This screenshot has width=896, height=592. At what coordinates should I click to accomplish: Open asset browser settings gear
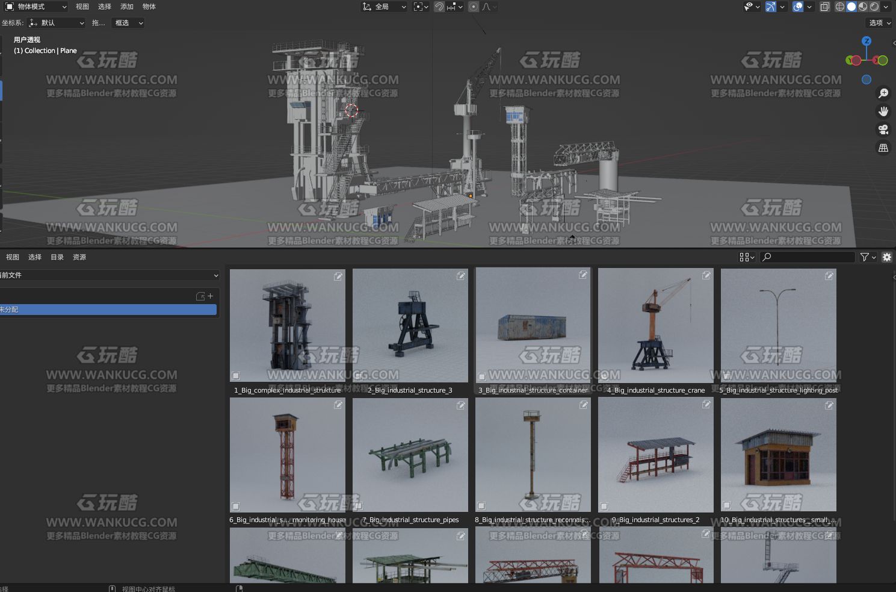pyautogui.click(x=887, y=257)
